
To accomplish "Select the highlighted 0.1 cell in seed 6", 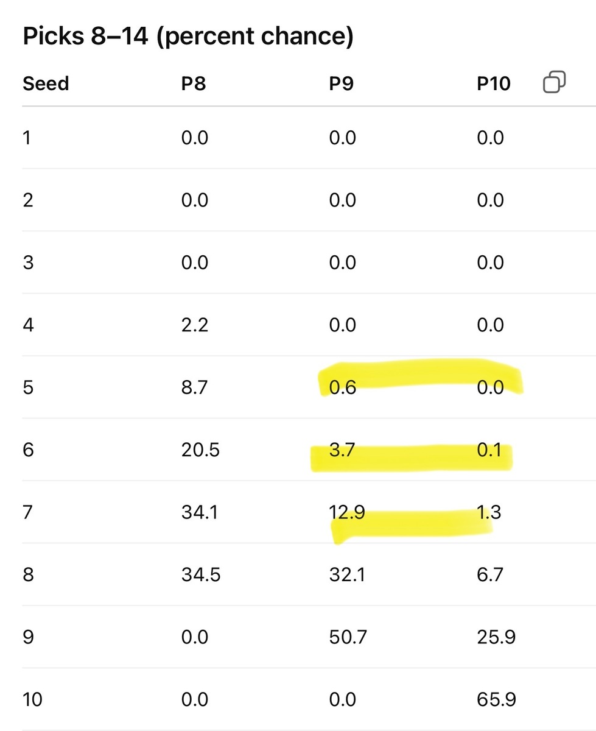I will (489, 450).
